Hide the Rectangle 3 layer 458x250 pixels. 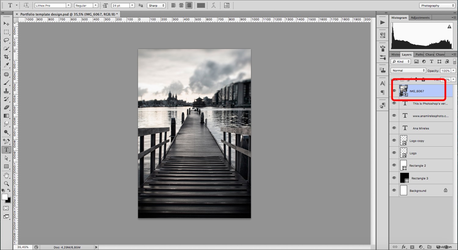pos(394,178)
